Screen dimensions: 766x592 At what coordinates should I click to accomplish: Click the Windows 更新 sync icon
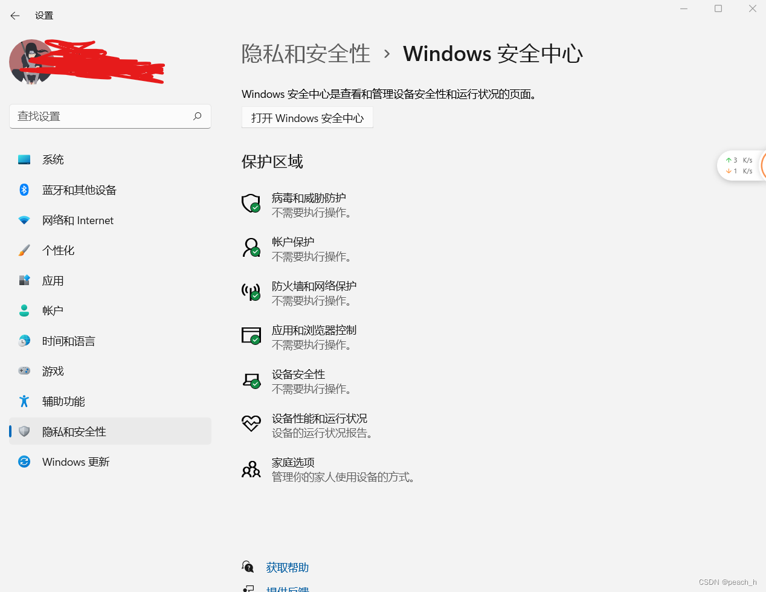click(24, 462)
